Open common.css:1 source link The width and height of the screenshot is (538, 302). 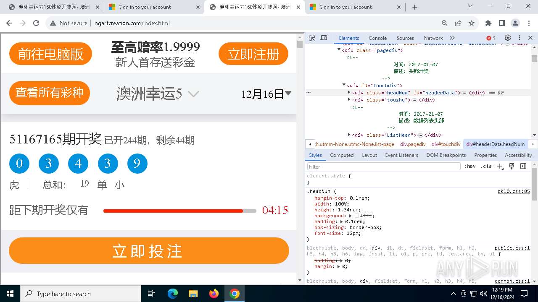pos(512,281)
